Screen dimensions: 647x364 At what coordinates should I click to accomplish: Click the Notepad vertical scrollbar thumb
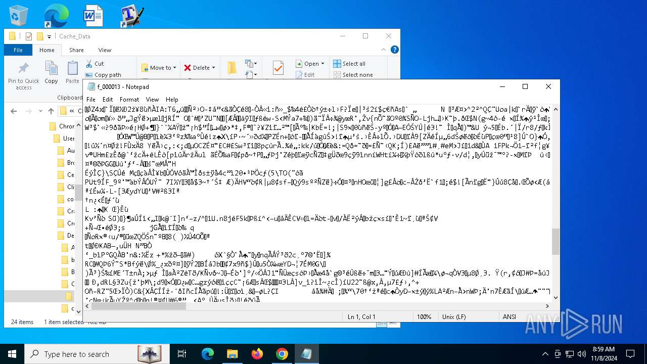(556, 242)
